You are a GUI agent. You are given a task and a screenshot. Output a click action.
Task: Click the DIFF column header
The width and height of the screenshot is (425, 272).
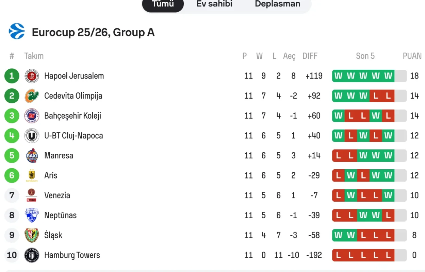coord(310,56)
